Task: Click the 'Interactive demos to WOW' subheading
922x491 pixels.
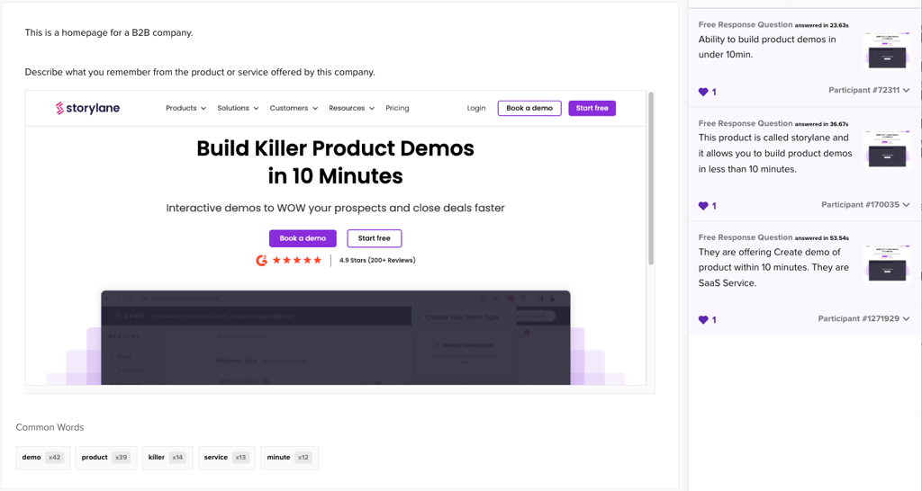Action: 335,208
